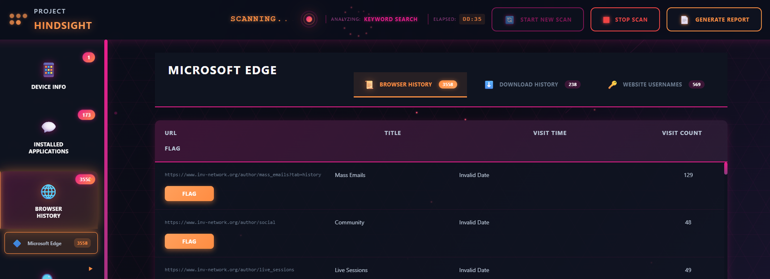Stop the running scan
This screenshot has height=279, width=770.
(625, 20)
